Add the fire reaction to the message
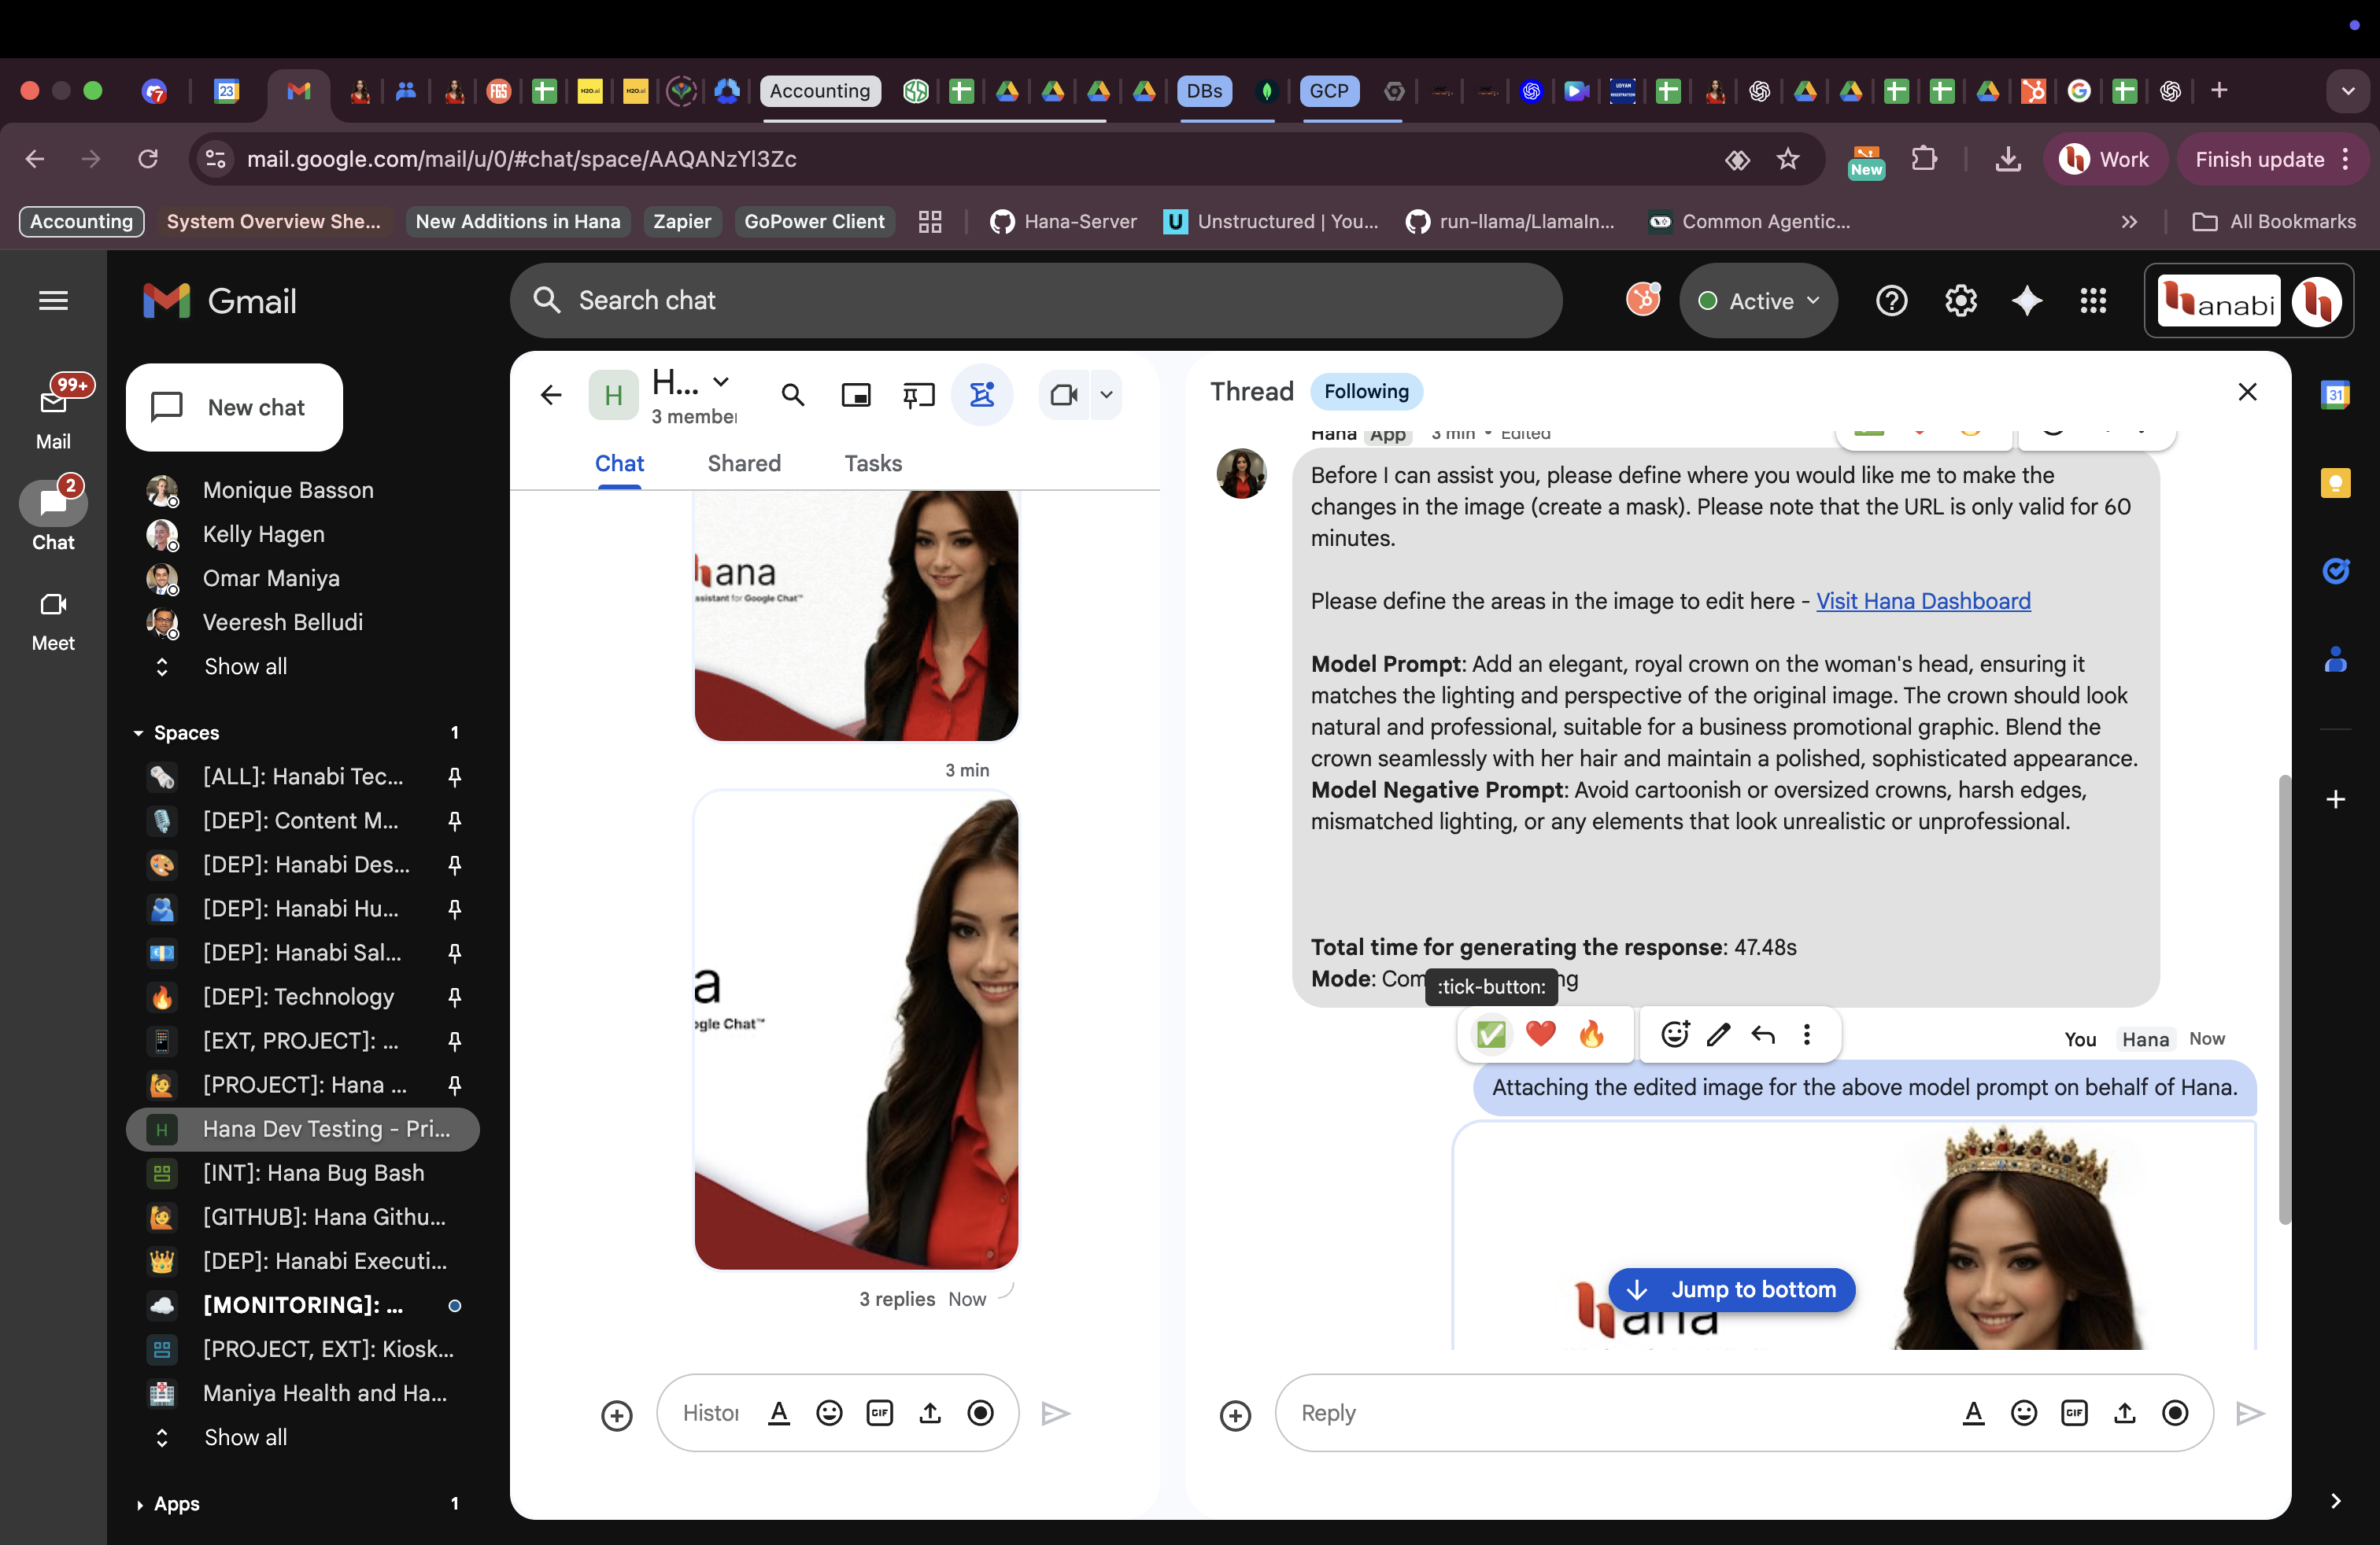 [1591, 1034]
